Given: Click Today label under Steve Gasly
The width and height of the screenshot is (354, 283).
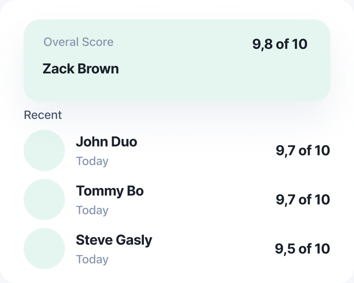Looking at the screenshot, I should (x=92, y=260).
